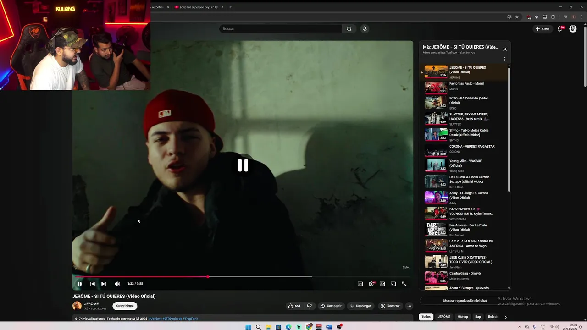Play 'Facto tras Facto - Monsi' from the mix
Viewport: 587px width, 330px height.
point(464,87)
